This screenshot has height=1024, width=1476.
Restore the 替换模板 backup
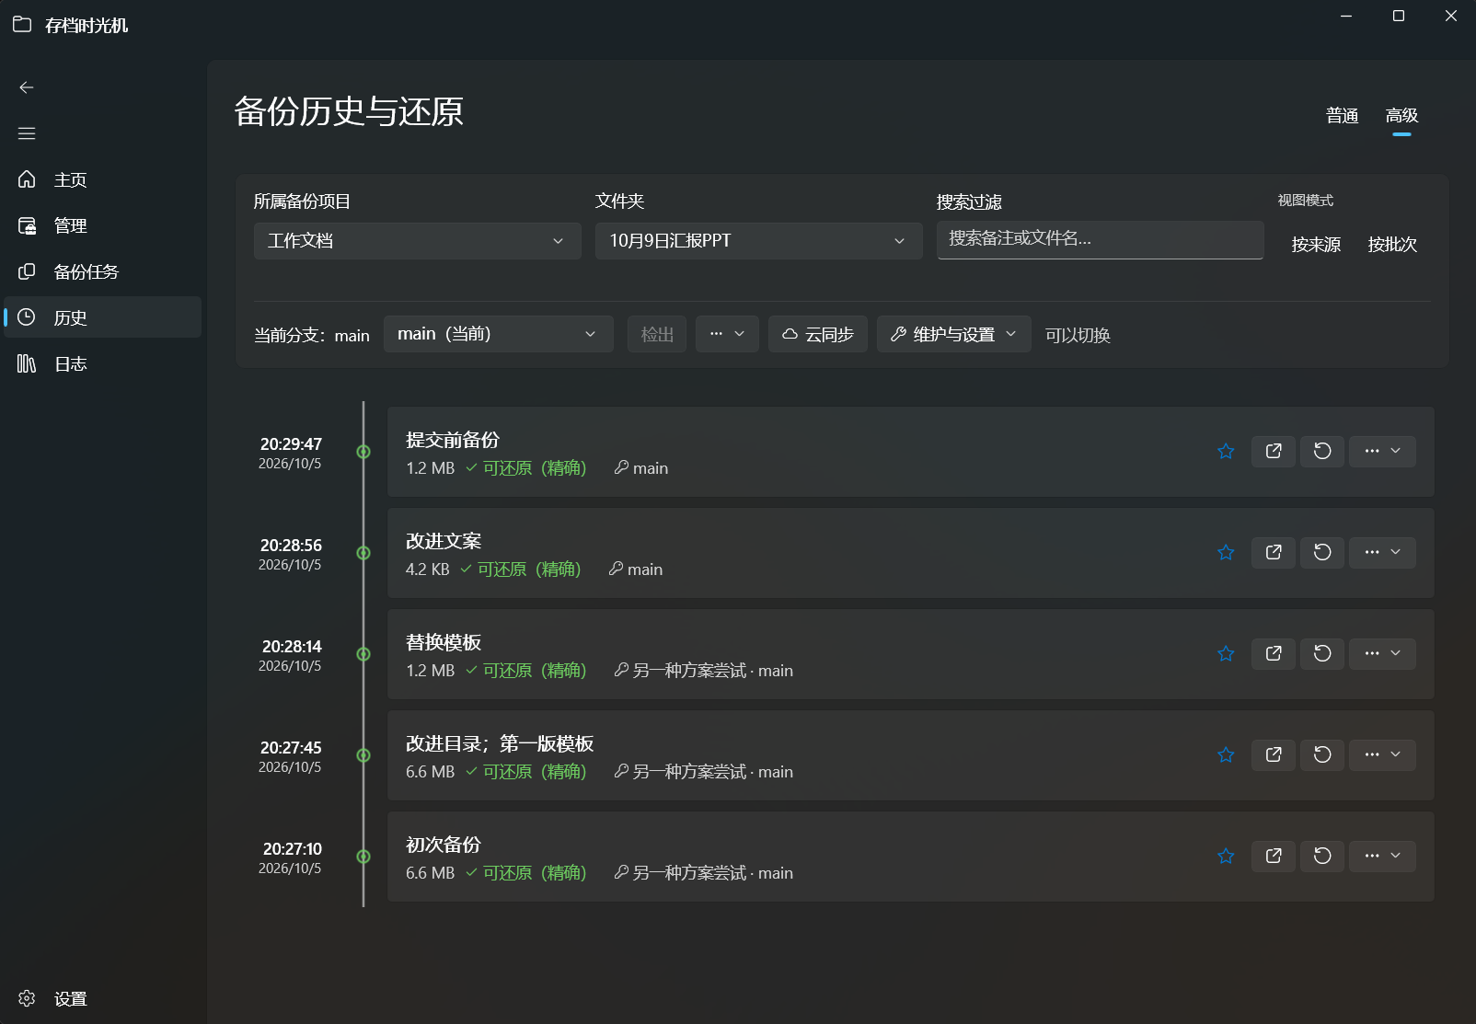(x=1322, y=653)
